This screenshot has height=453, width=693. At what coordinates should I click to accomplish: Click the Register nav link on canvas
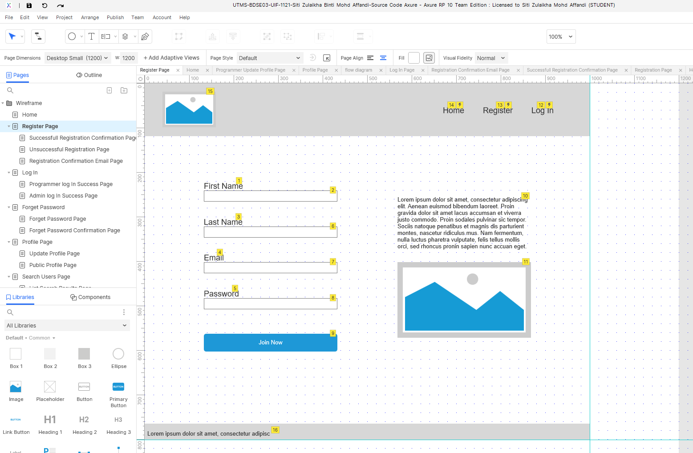[498, 110]
